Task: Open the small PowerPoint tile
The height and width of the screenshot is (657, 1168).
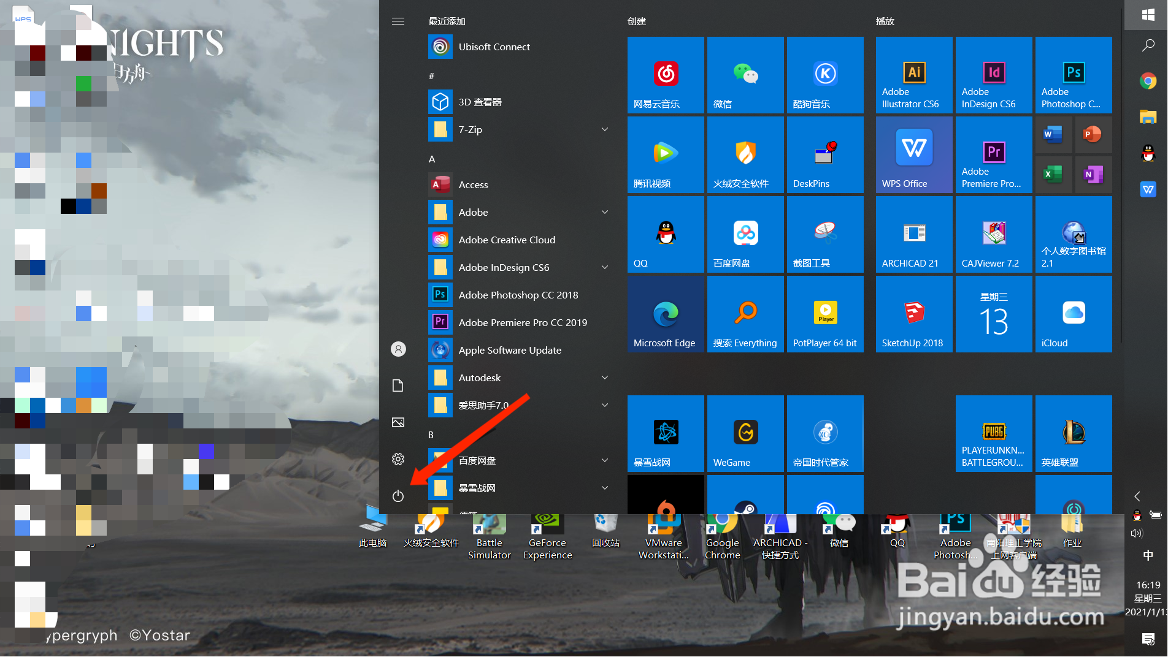Action: (x=1093, y=135)
